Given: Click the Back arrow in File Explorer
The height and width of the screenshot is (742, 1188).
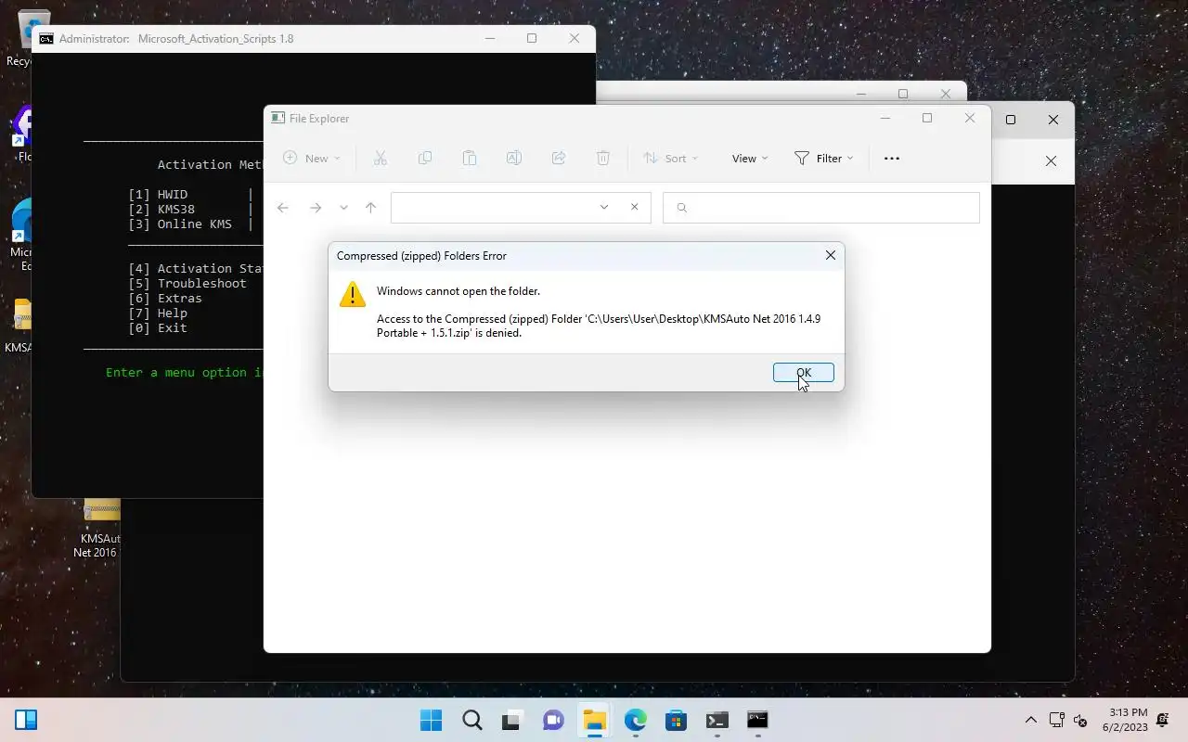Looking at the screenshot, I should [x=283, y=208].
